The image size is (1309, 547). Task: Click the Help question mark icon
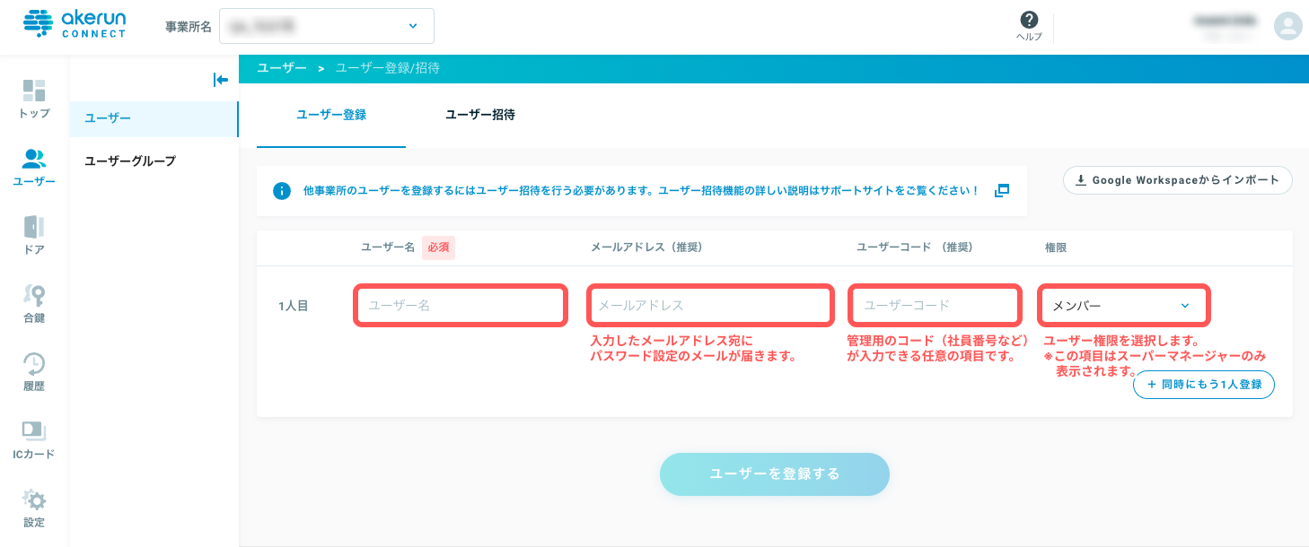click(x=1029, y=21)
